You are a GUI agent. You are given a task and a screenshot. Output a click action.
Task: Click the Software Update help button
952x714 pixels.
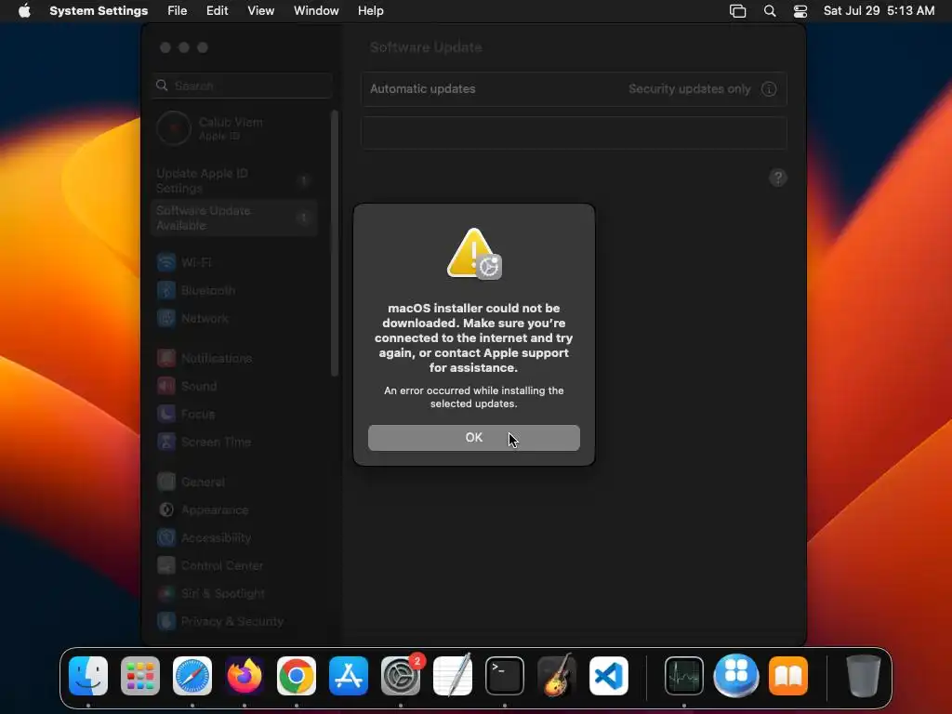click(778, 178)
